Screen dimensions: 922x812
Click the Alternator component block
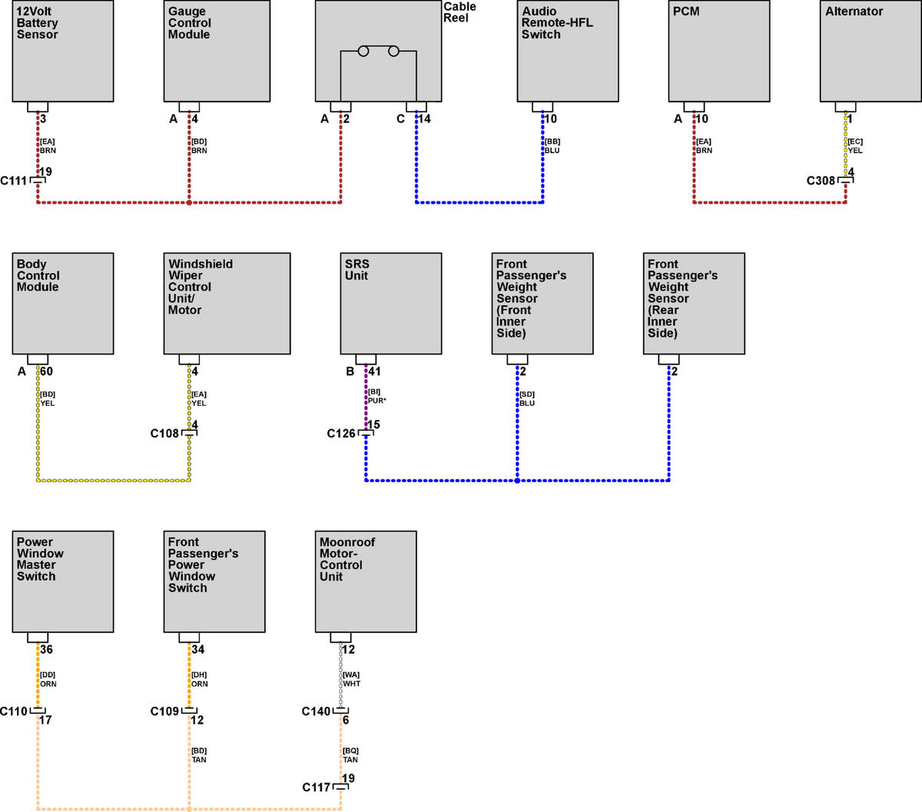point(871,51)
